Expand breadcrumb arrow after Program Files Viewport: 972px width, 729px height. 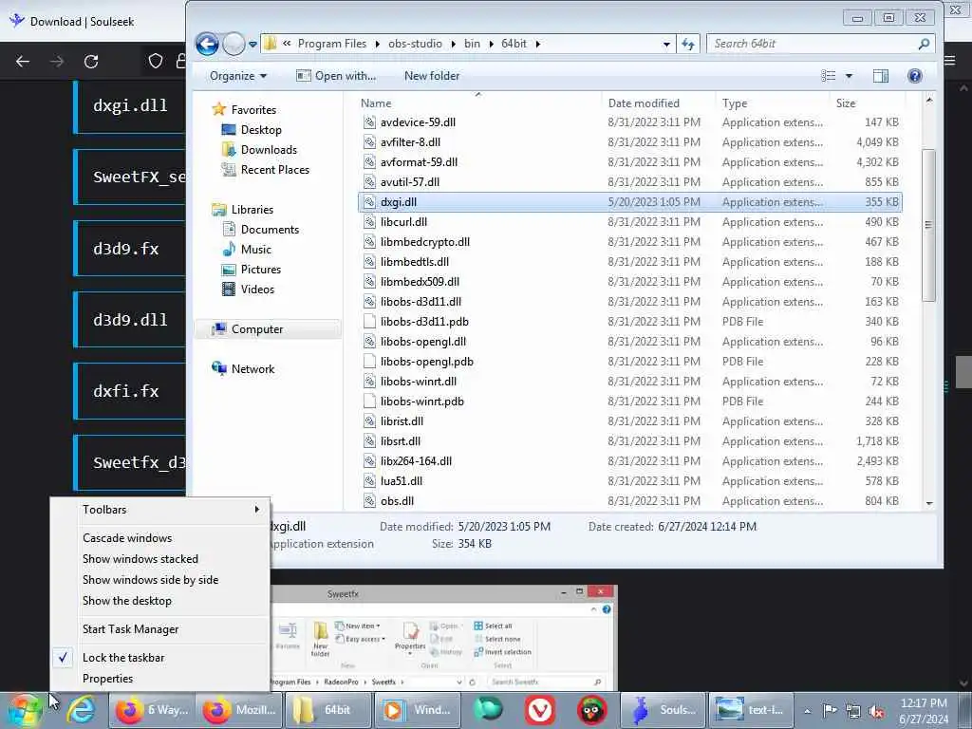pyautogui.click(x=377, y=44)
